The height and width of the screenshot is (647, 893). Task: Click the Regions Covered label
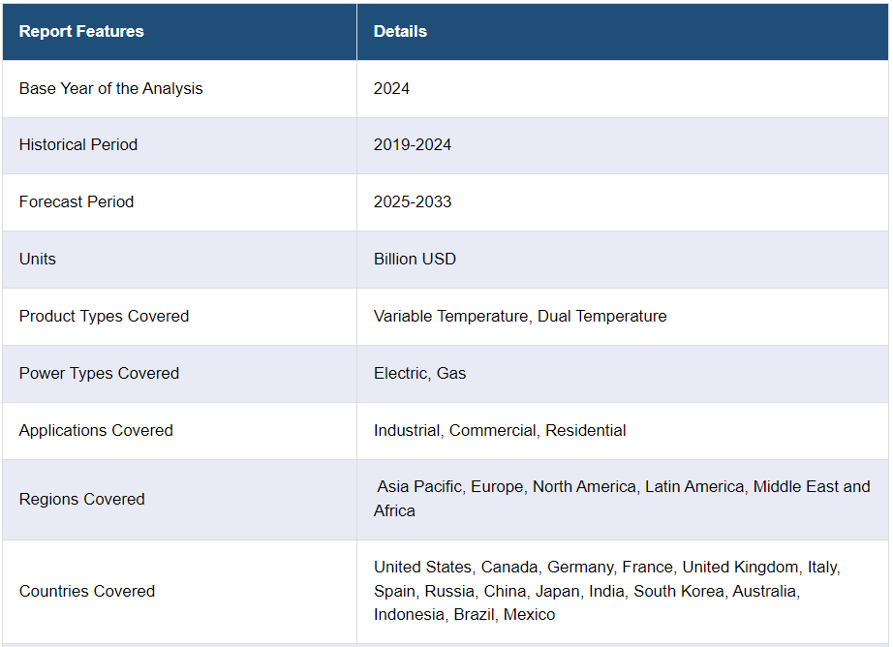coord(82,500)
